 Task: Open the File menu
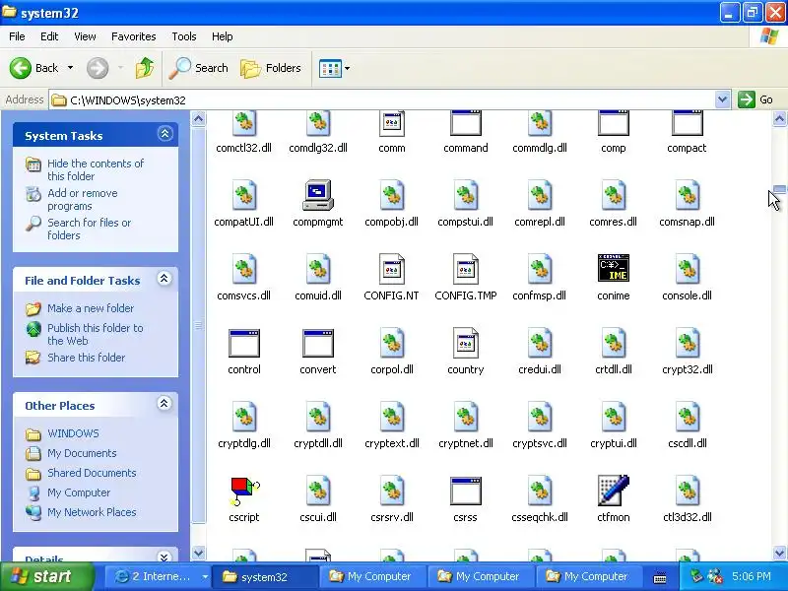coord(17,36)
